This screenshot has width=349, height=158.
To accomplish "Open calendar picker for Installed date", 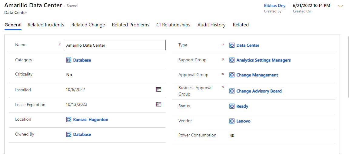I will point(158,89).
